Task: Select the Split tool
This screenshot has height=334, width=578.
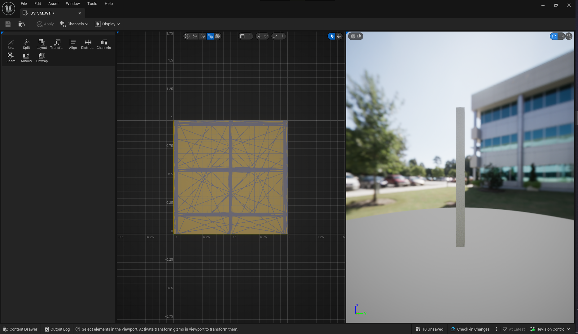Action: point(26,44)
